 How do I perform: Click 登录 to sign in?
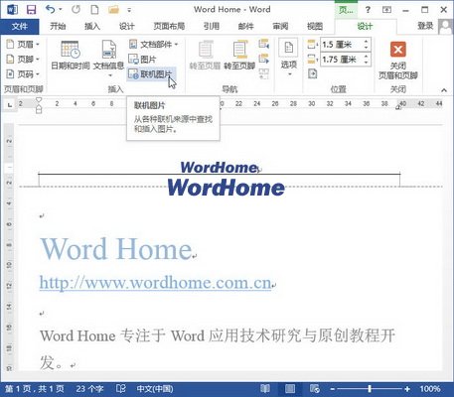(x=425, y=26)
